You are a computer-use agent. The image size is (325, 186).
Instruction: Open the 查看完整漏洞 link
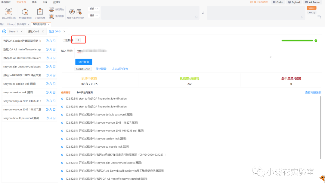pyautogui.click(x=313, y=92)
